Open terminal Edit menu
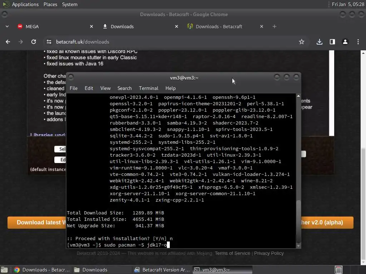The width and height of the screenshot is (366, 274). tap(89, 88)
